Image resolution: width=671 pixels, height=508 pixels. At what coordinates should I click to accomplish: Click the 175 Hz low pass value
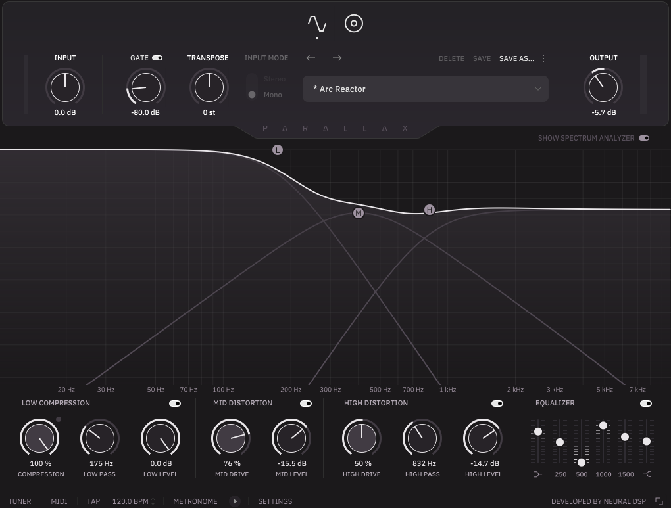[101, 463]
